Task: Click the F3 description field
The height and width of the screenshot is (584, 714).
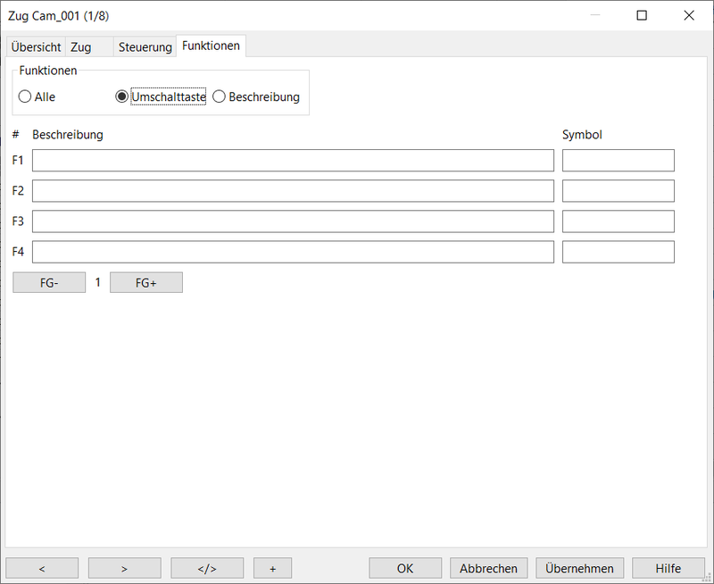Action: coord(293,221)
